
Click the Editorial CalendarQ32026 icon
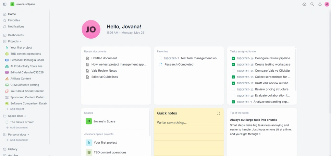(x=7, y=72)
